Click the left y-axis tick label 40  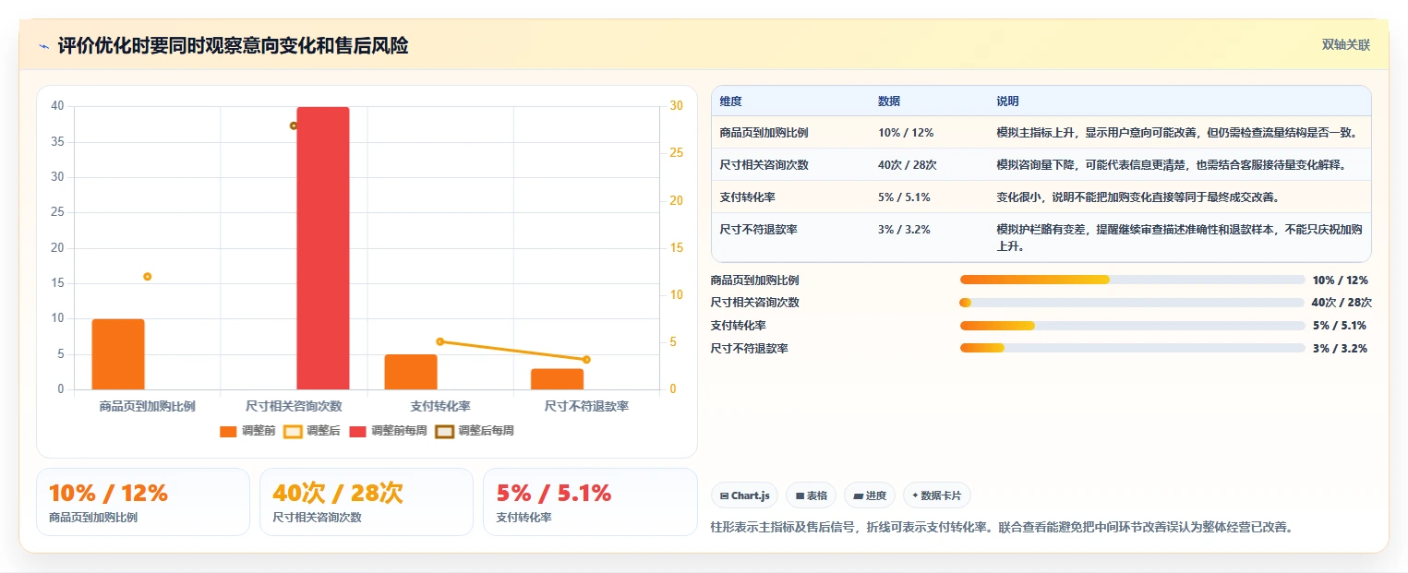57,106
